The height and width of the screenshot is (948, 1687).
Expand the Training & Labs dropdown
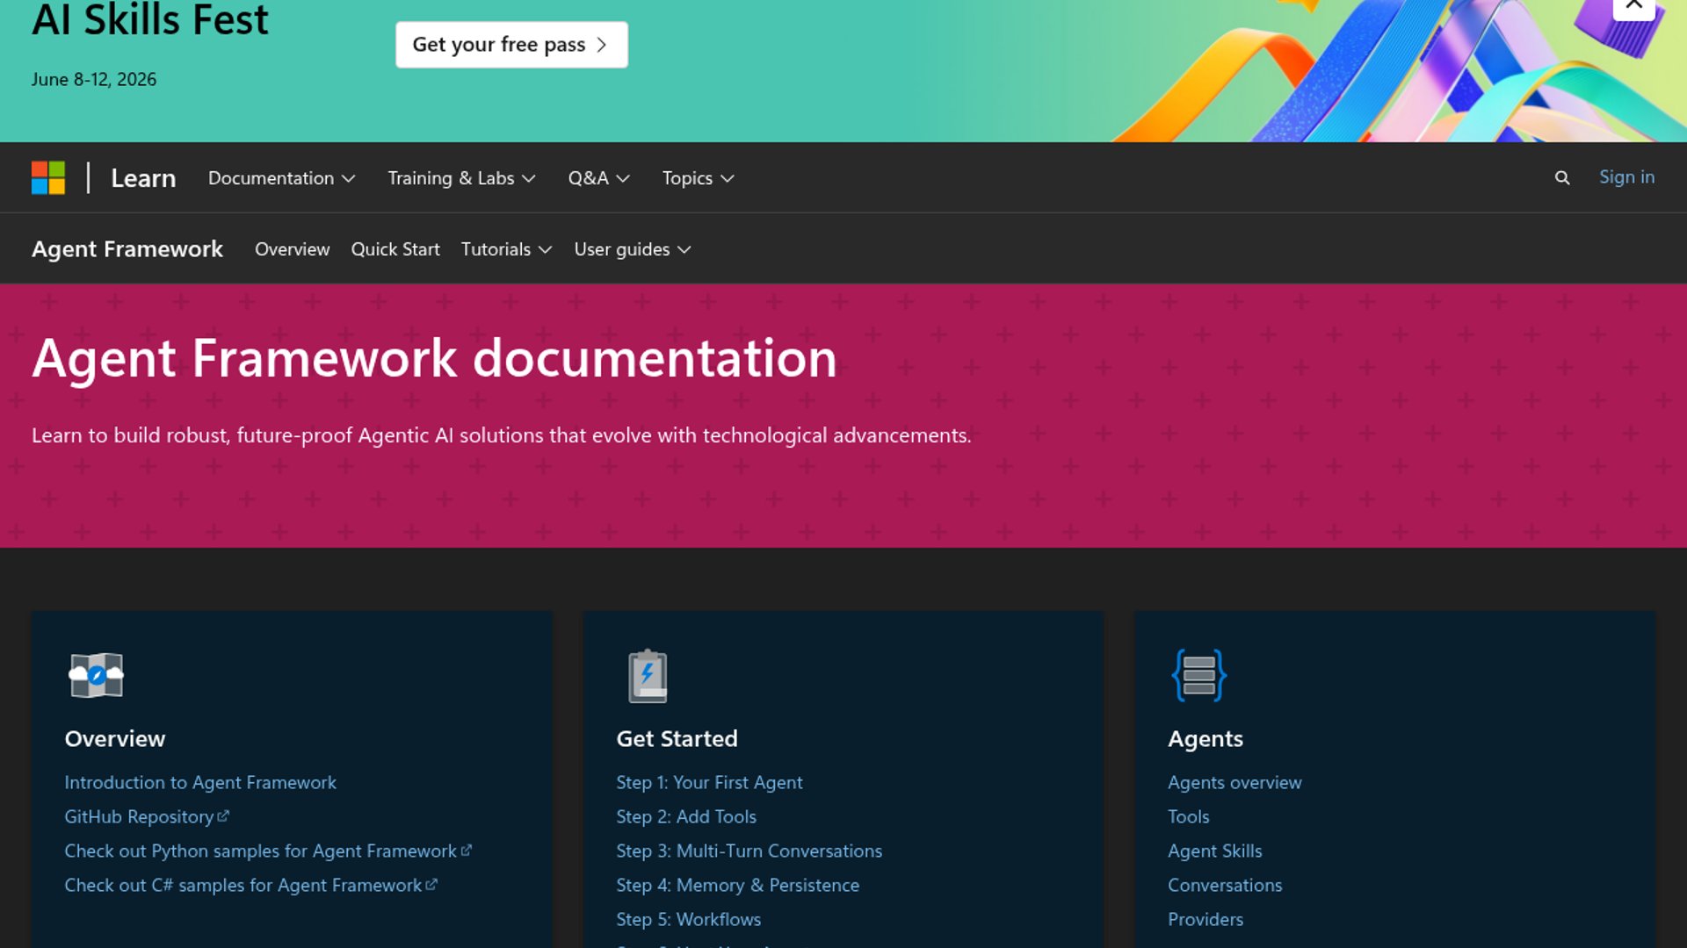point(461,178)
